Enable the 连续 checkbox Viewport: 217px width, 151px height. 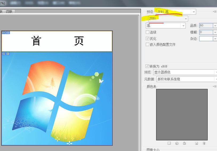(147, 32)
